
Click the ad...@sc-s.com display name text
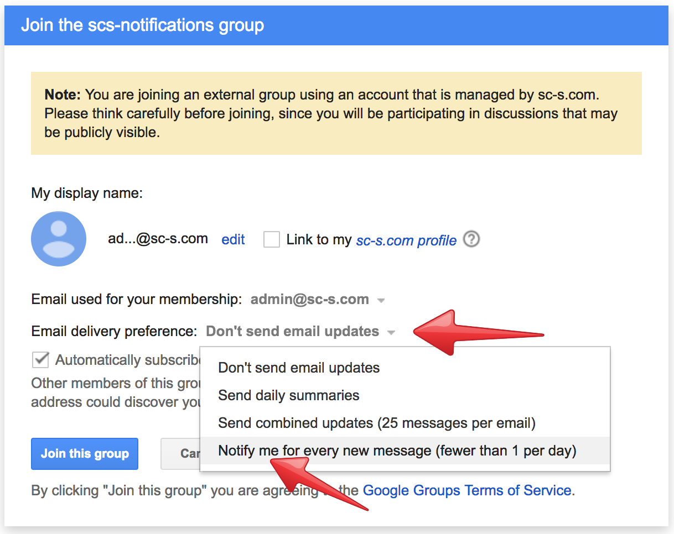coord(158,239)
